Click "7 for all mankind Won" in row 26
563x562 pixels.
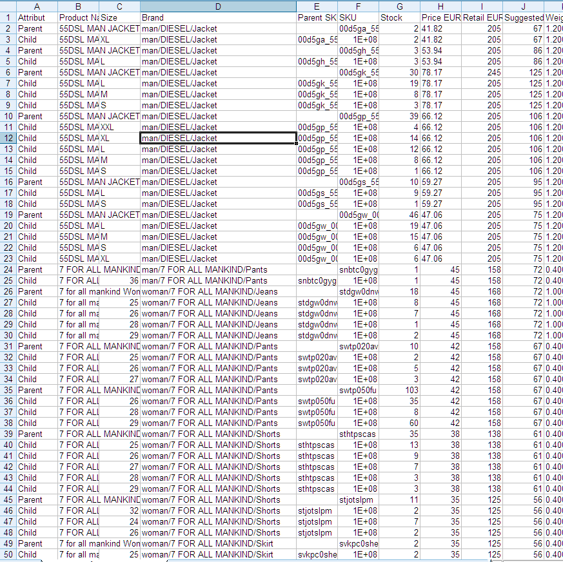pyautogui.click(x=99, y=291)
